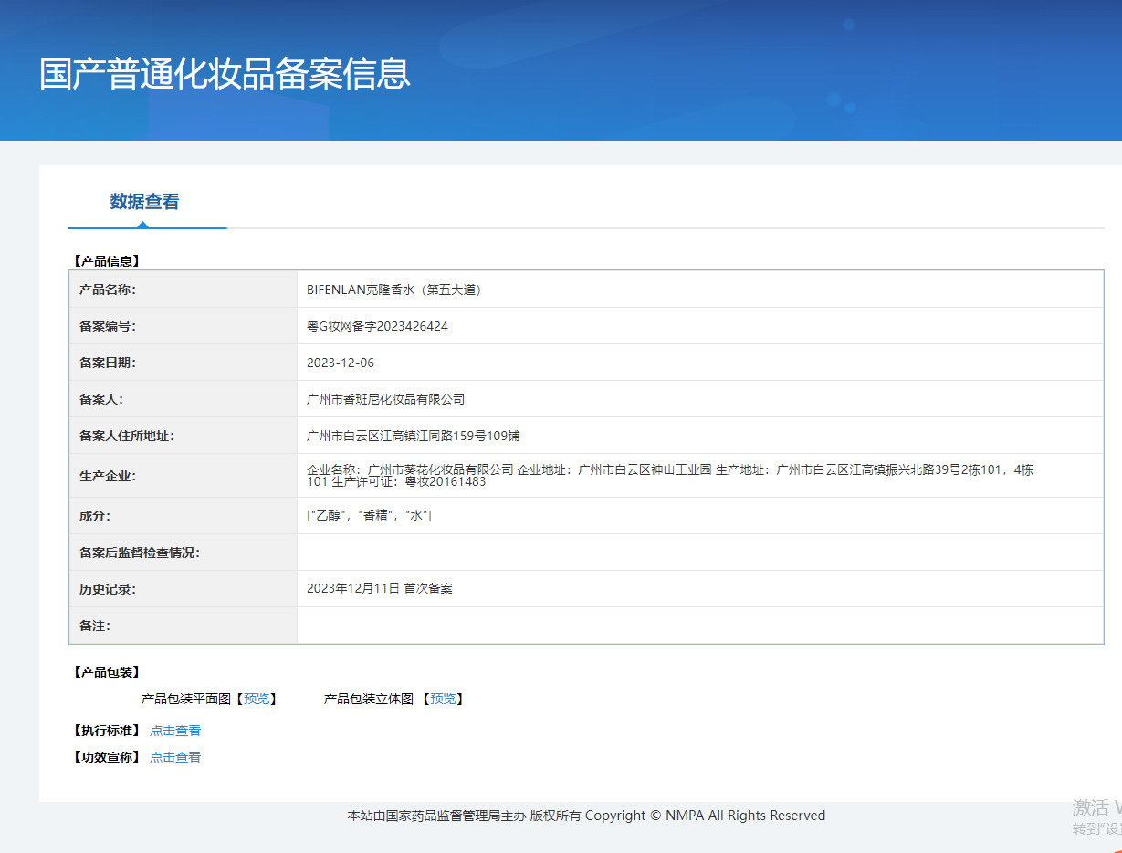Click the history record 首次备案 entry

[380, 589]
